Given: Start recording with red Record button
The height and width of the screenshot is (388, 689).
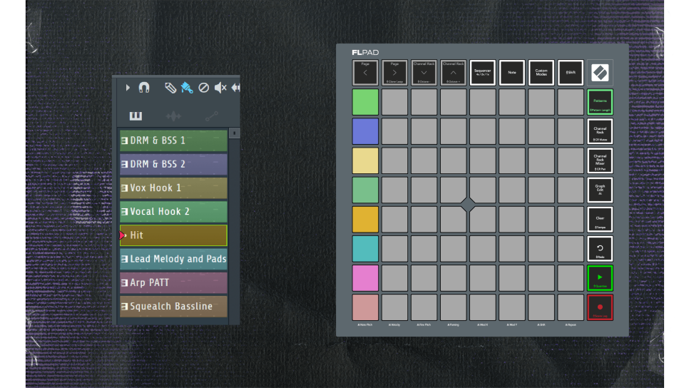Looking at the screenshot, I should tap(601, 307).
